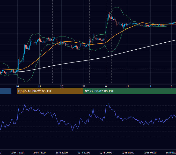176x155 pixels.
Task: Click the 2/14 22:00 date label
Action: 84,152
